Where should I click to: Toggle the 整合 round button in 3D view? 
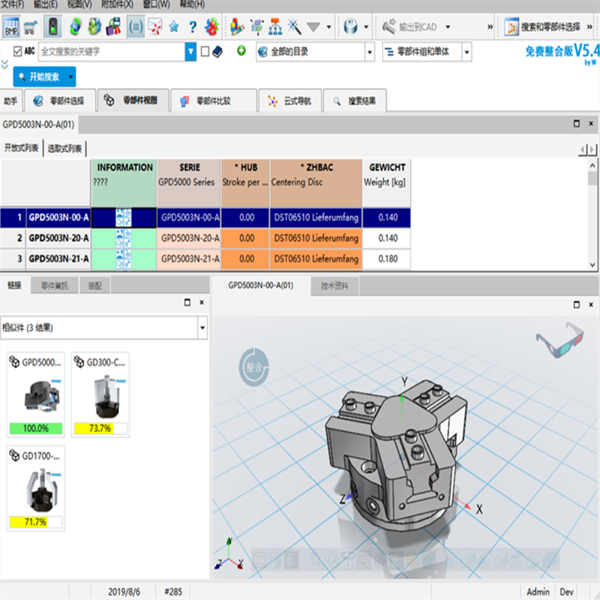254,367
